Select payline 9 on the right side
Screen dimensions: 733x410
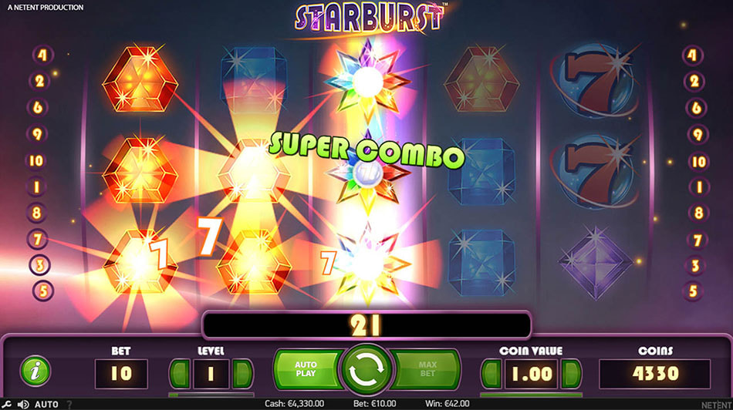coord(698,135)
